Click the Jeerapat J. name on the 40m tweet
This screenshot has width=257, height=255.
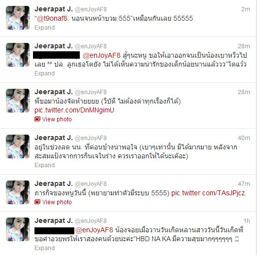(x=54, y=138)
